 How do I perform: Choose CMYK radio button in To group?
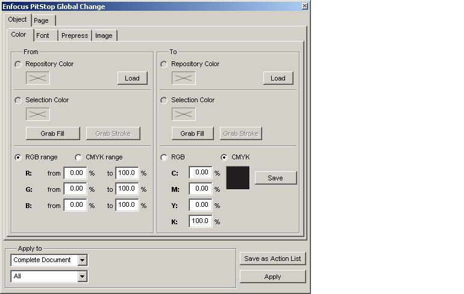224,158
